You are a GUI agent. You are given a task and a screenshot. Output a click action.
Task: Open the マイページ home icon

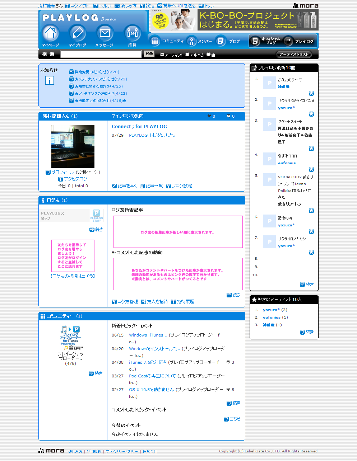[x=50, y=34]
